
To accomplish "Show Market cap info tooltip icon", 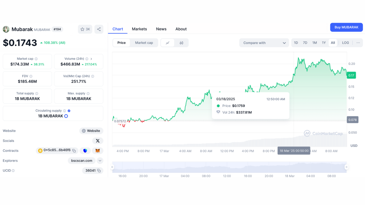I will [x=36, y=59].
